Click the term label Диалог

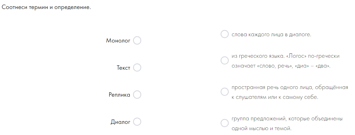click(x=121, y=122)
